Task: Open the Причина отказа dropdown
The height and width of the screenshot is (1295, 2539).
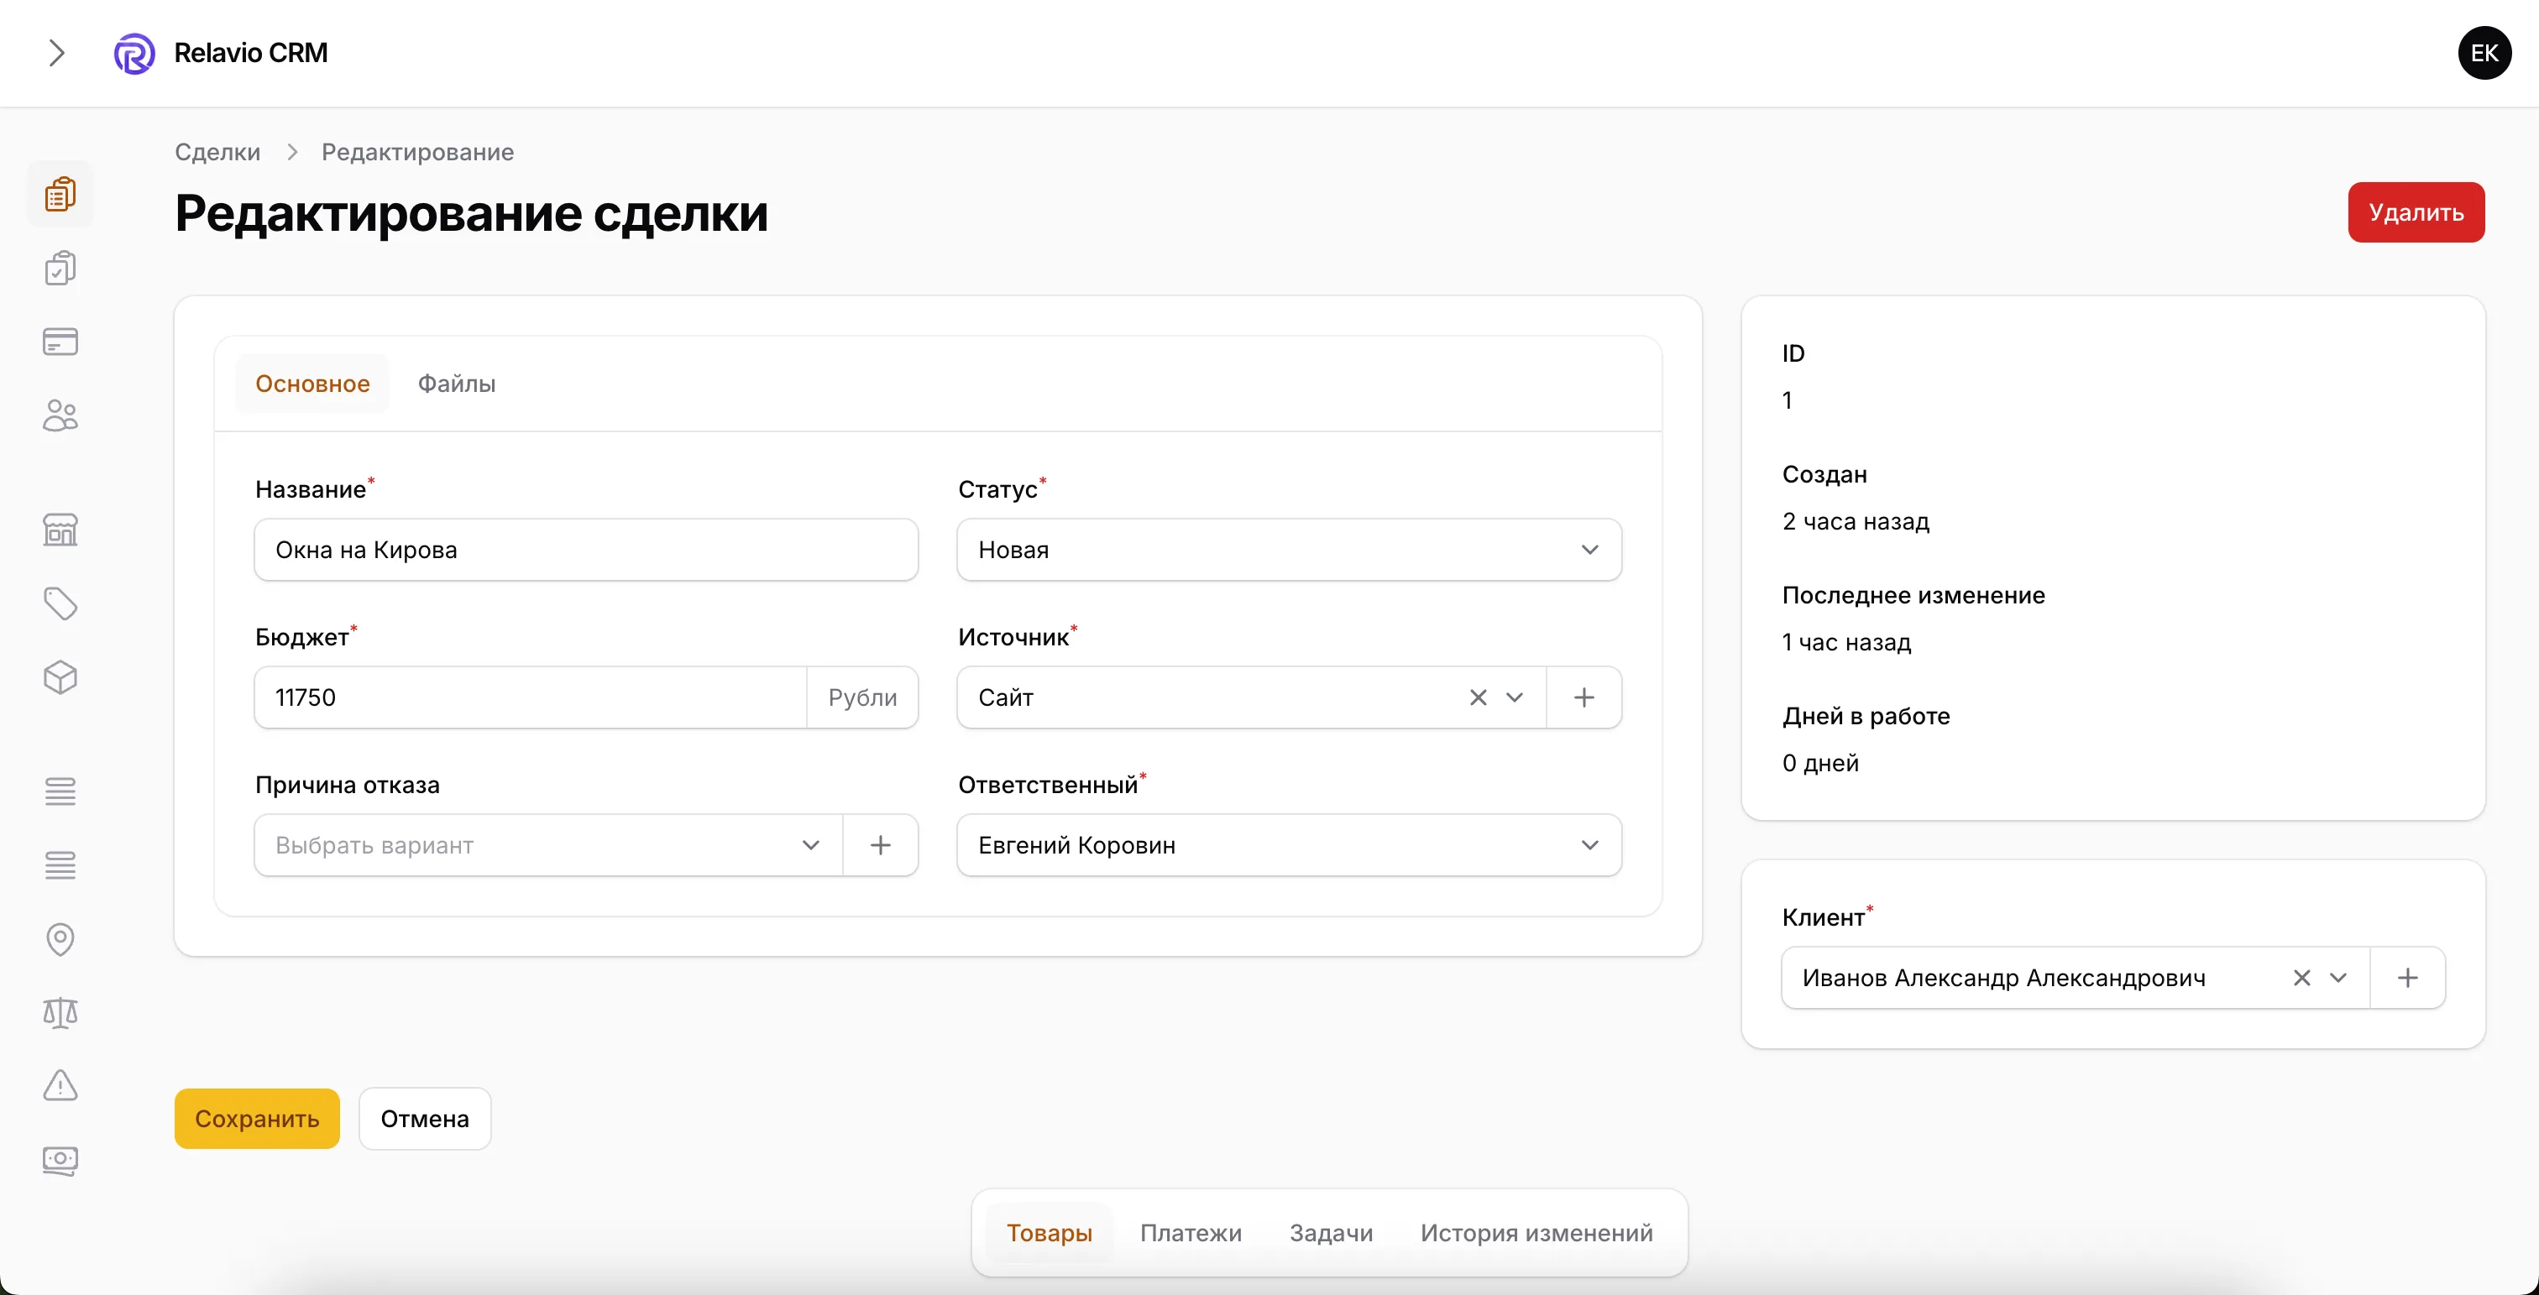Action: (548, 844)
